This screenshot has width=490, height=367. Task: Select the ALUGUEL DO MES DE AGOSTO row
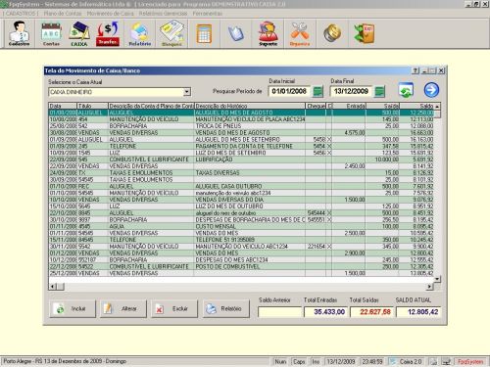coord(241,113)
